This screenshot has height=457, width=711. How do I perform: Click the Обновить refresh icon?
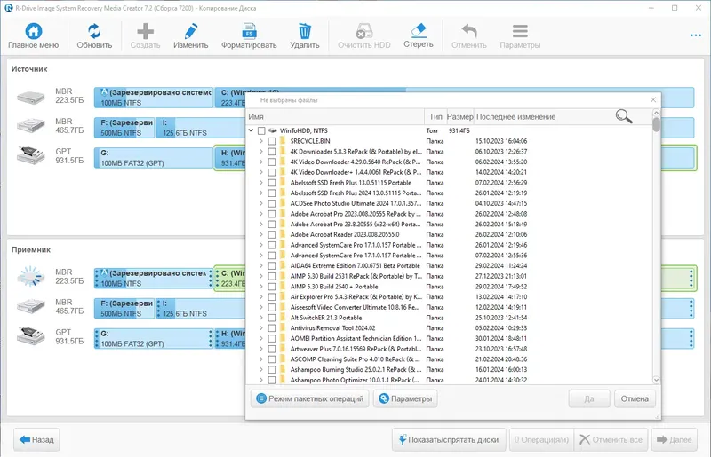click(94, 31)
